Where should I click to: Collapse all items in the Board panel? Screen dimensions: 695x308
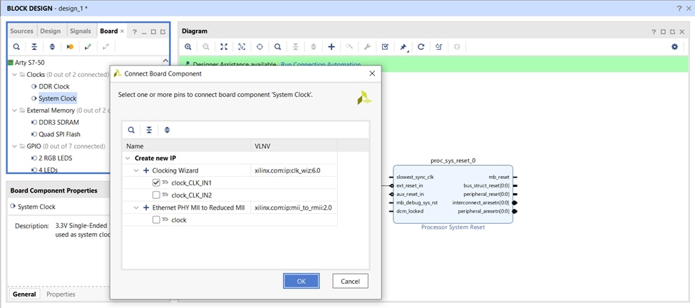(34, 46)
